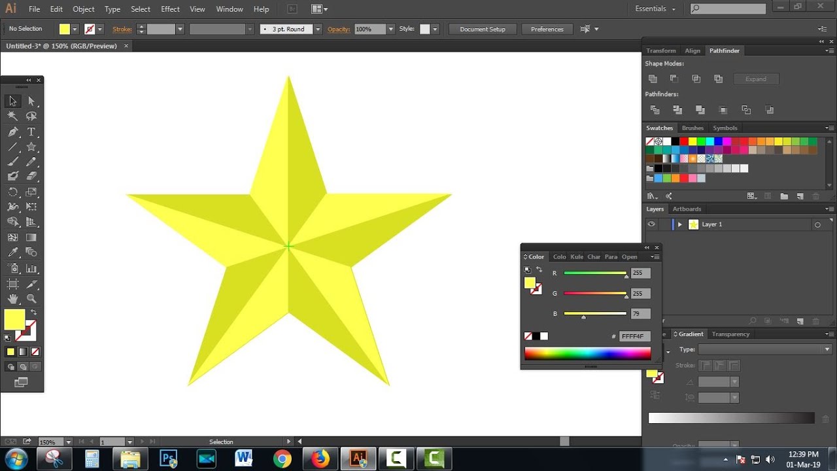This screenshot has width=837, height=471.
Task: Click New Swatch icon in Swatches panel
Action: 800,196
